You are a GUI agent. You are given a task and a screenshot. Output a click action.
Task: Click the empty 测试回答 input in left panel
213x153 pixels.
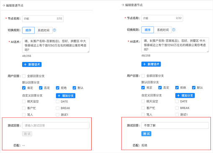(x=56, y=125)
